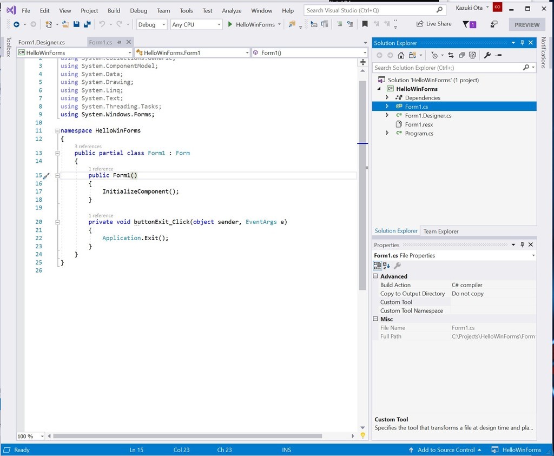Uncomment the selected lines
Screen dimensions: 554x456
pos(350,24)
